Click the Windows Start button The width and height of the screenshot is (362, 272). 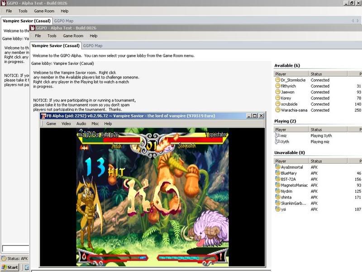click(x=10, y=267)
